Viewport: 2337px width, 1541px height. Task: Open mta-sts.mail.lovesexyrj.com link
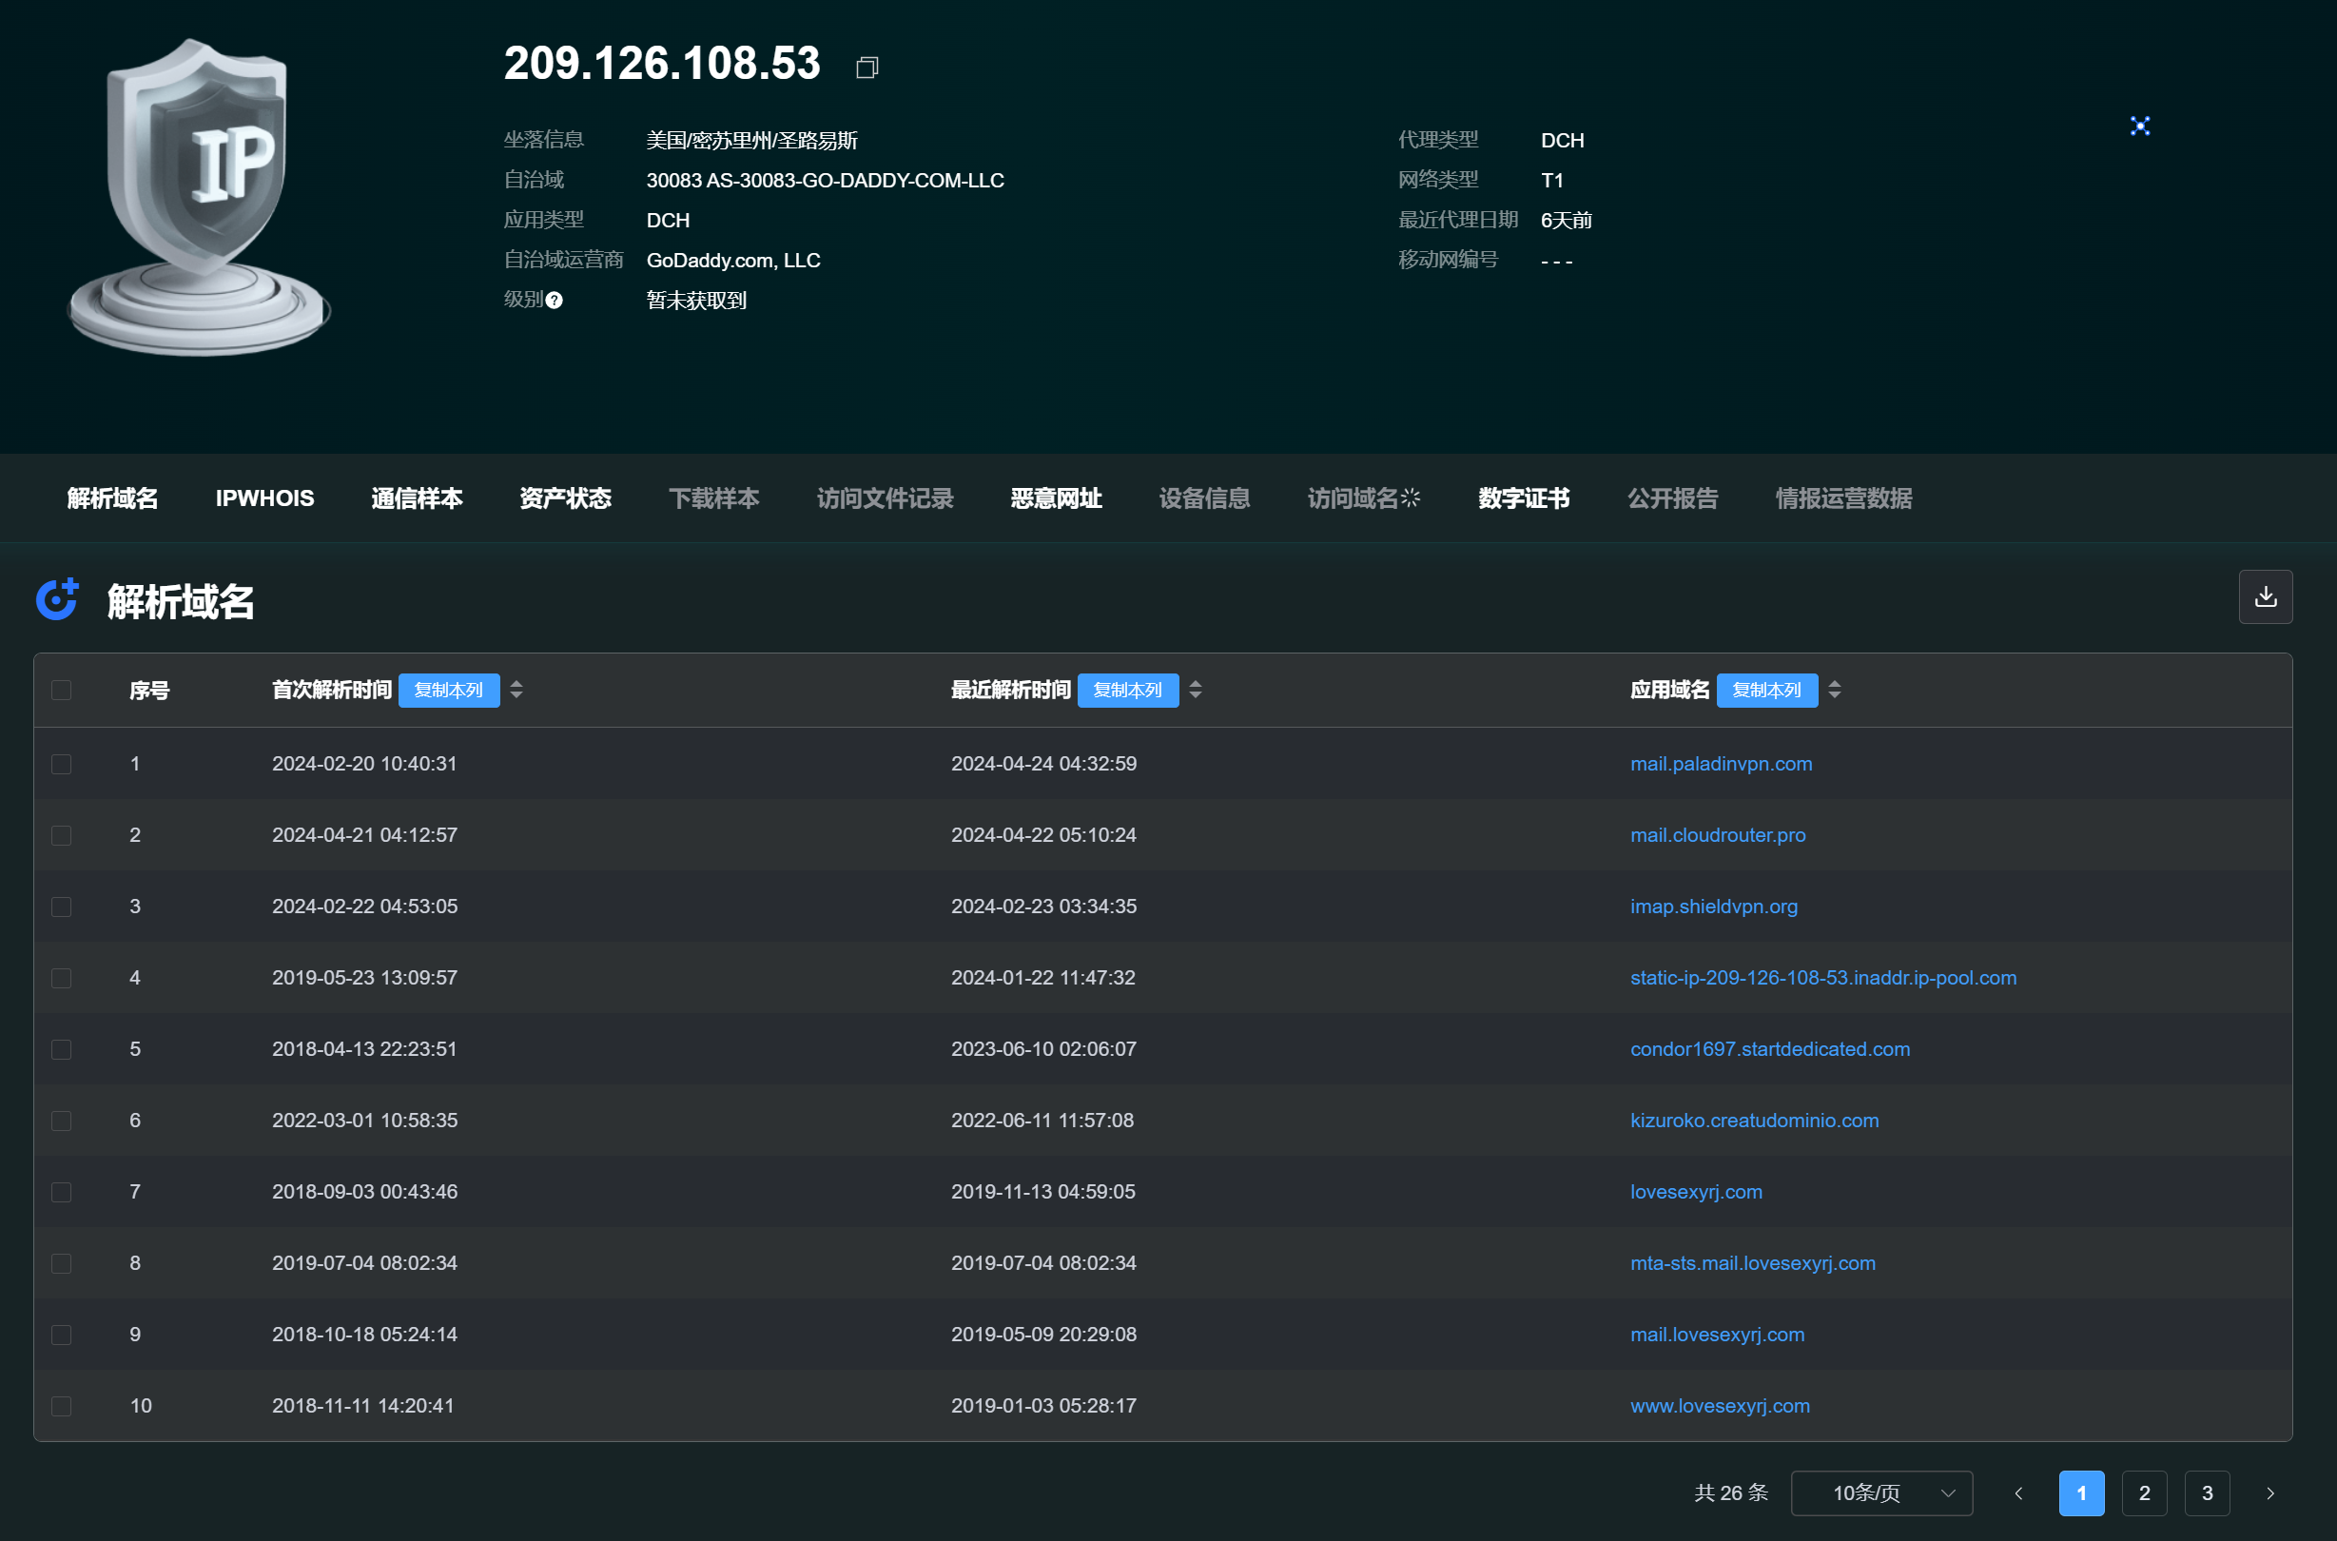tap(1752, 1263)
